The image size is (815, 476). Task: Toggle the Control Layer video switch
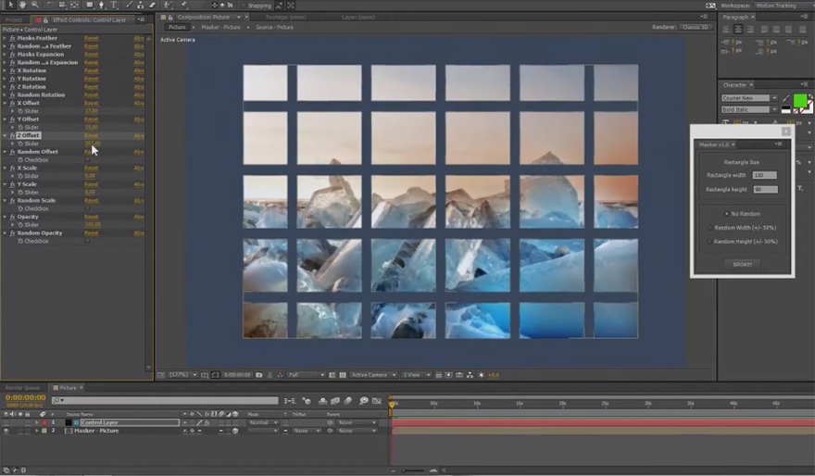point(6,422)
